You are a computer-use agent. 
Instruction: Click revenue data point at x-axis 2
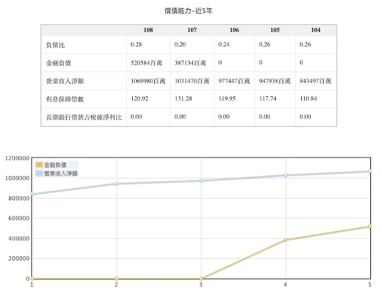[x=117, y=184]
